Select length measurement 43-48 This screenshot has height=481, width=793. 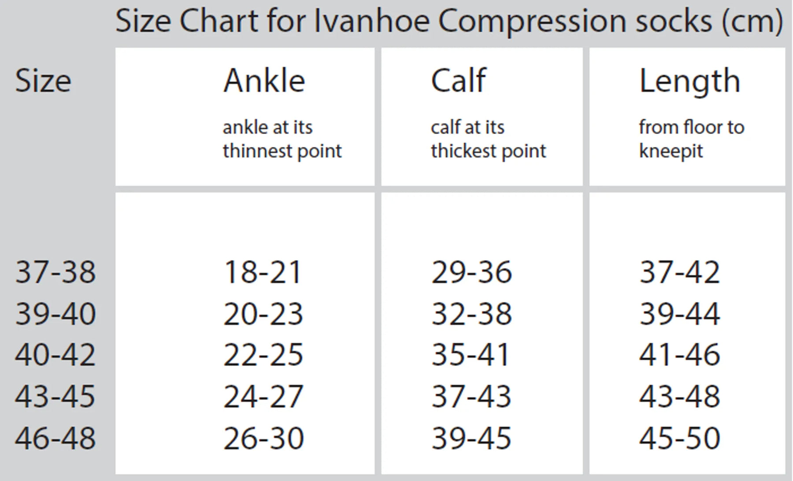[x=679, y=396]
